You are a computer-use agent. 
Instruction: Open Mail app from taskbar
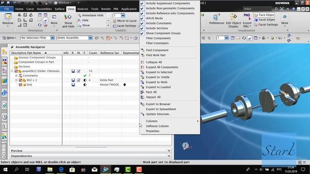94,170
